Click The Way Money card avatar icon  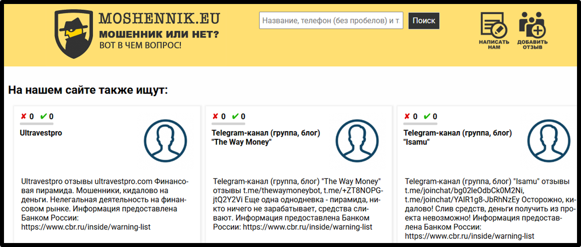357,141
